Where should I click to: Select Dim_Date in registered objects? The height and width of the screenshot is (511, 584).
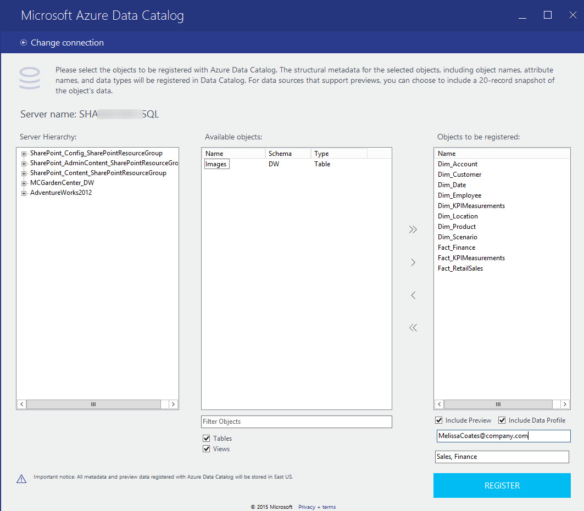coord(452,185)
